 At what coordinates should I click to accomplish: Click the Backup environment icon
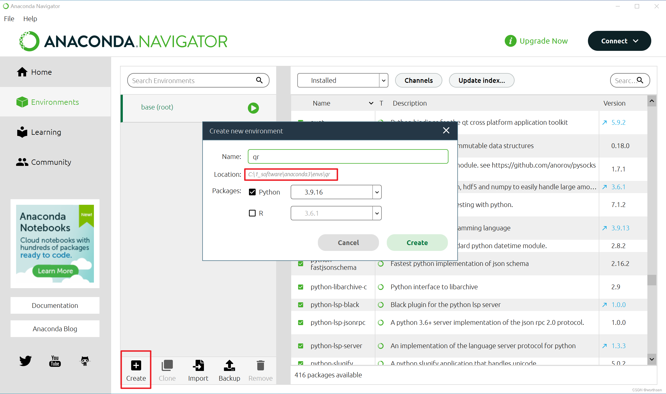click(229, 365)
